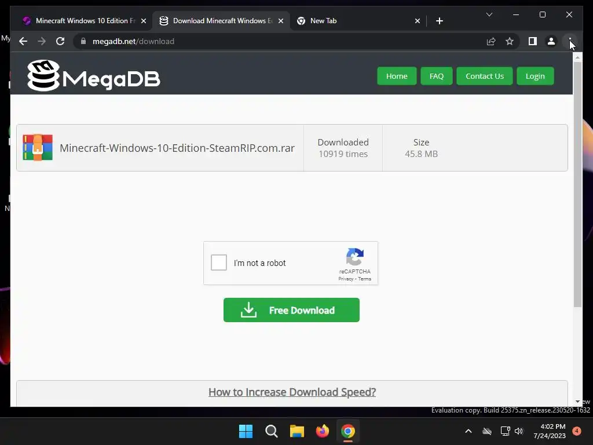This screenshot has width=593, height=445.
Task: Open network display tray icon
Action: [x=505, y=431]
